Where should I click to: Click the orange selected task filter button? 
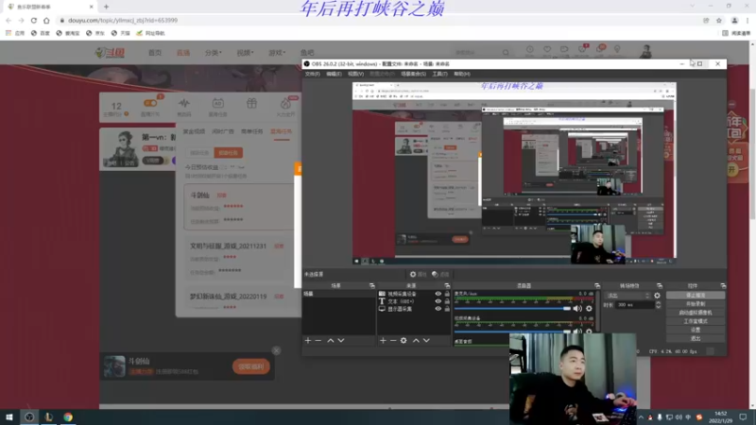tap(229, 153)
